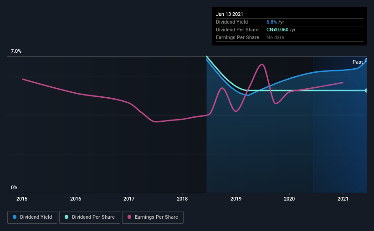Click the teal Dividend Per Share legend dot
Screen dimensions: 374x231
point(67,217)
